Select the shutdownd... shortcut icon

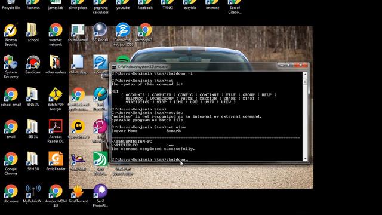[78, 33]
